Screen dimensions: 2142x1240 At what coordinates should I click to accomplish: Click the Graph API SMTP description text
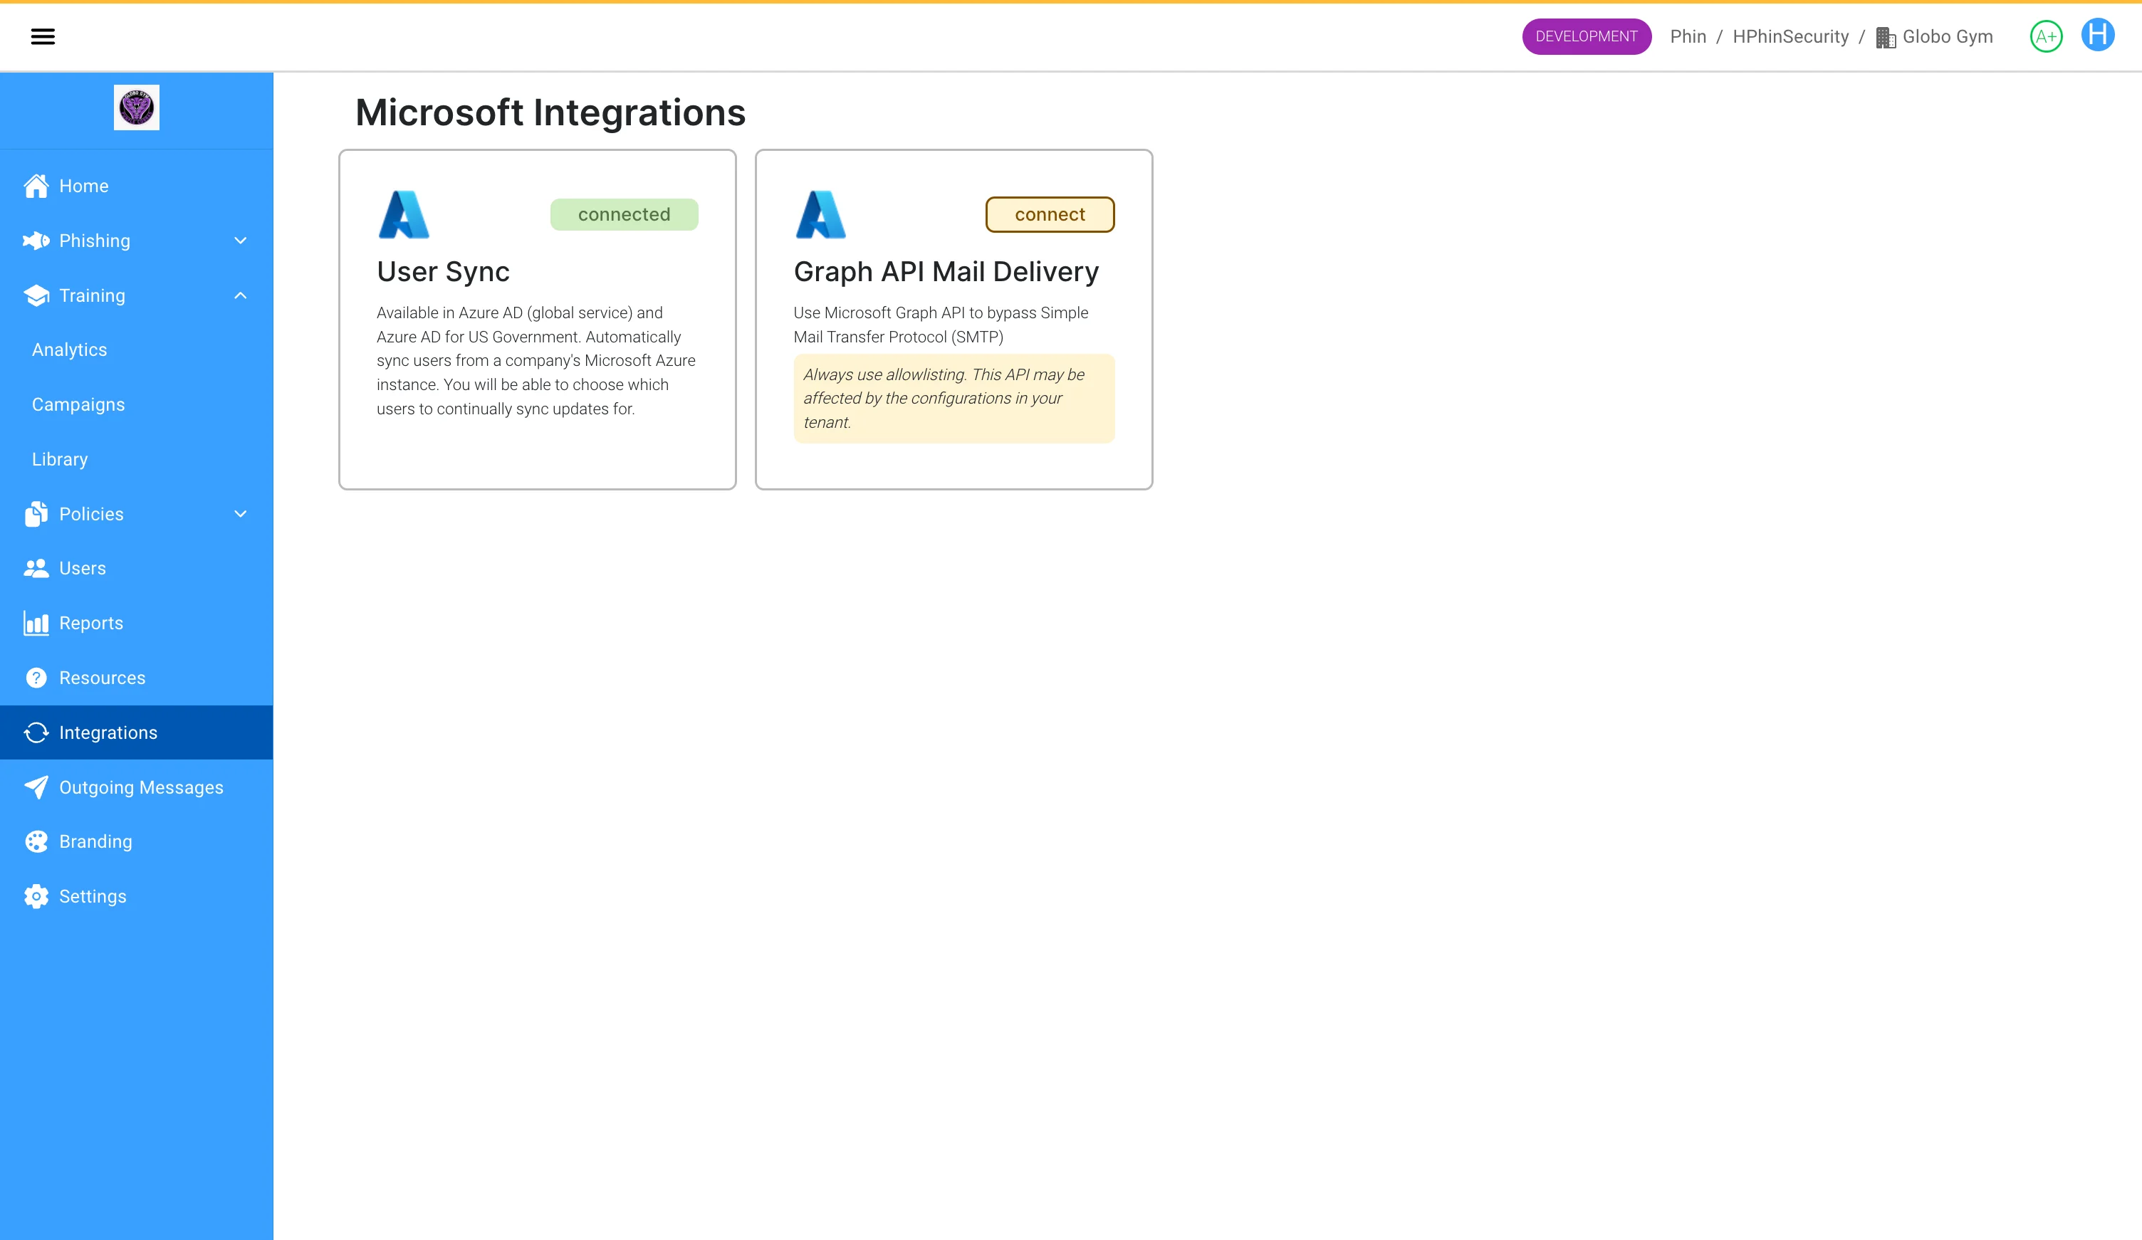(941, 325)
